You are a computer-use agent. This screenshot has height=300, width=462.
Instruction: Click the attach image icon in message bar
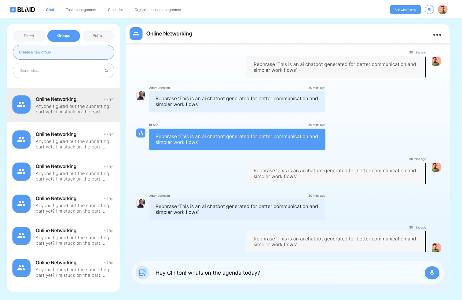point(142,273)
